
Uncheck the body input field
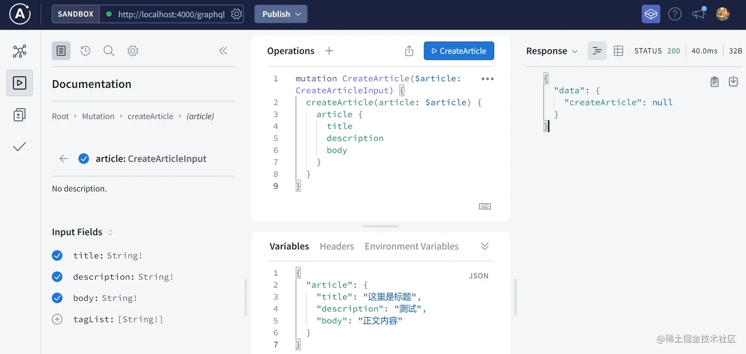coord(57,298)
